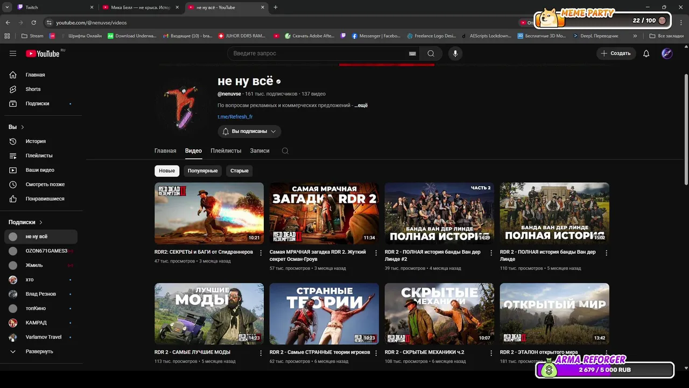Open title RDR 2 - ЭТАЛОН открытого мира

(539, 352)
